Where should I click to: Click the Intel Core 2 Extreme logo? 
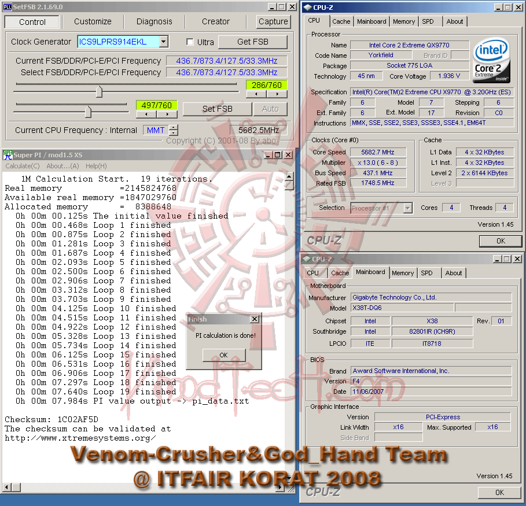491,61
